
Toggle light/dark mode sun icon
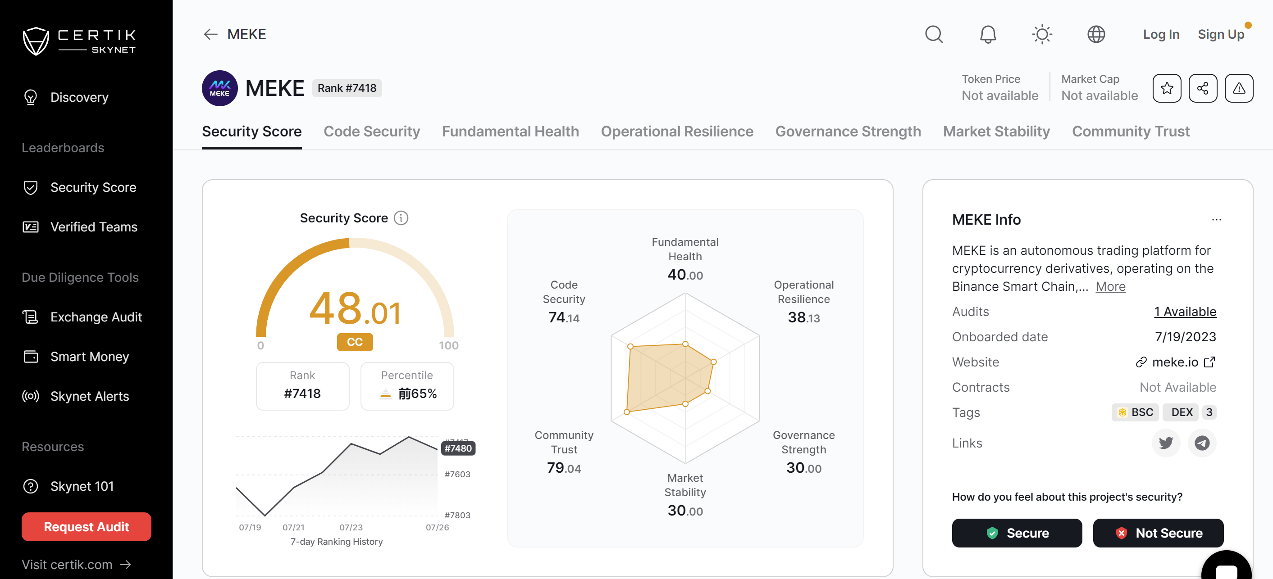1042,33
